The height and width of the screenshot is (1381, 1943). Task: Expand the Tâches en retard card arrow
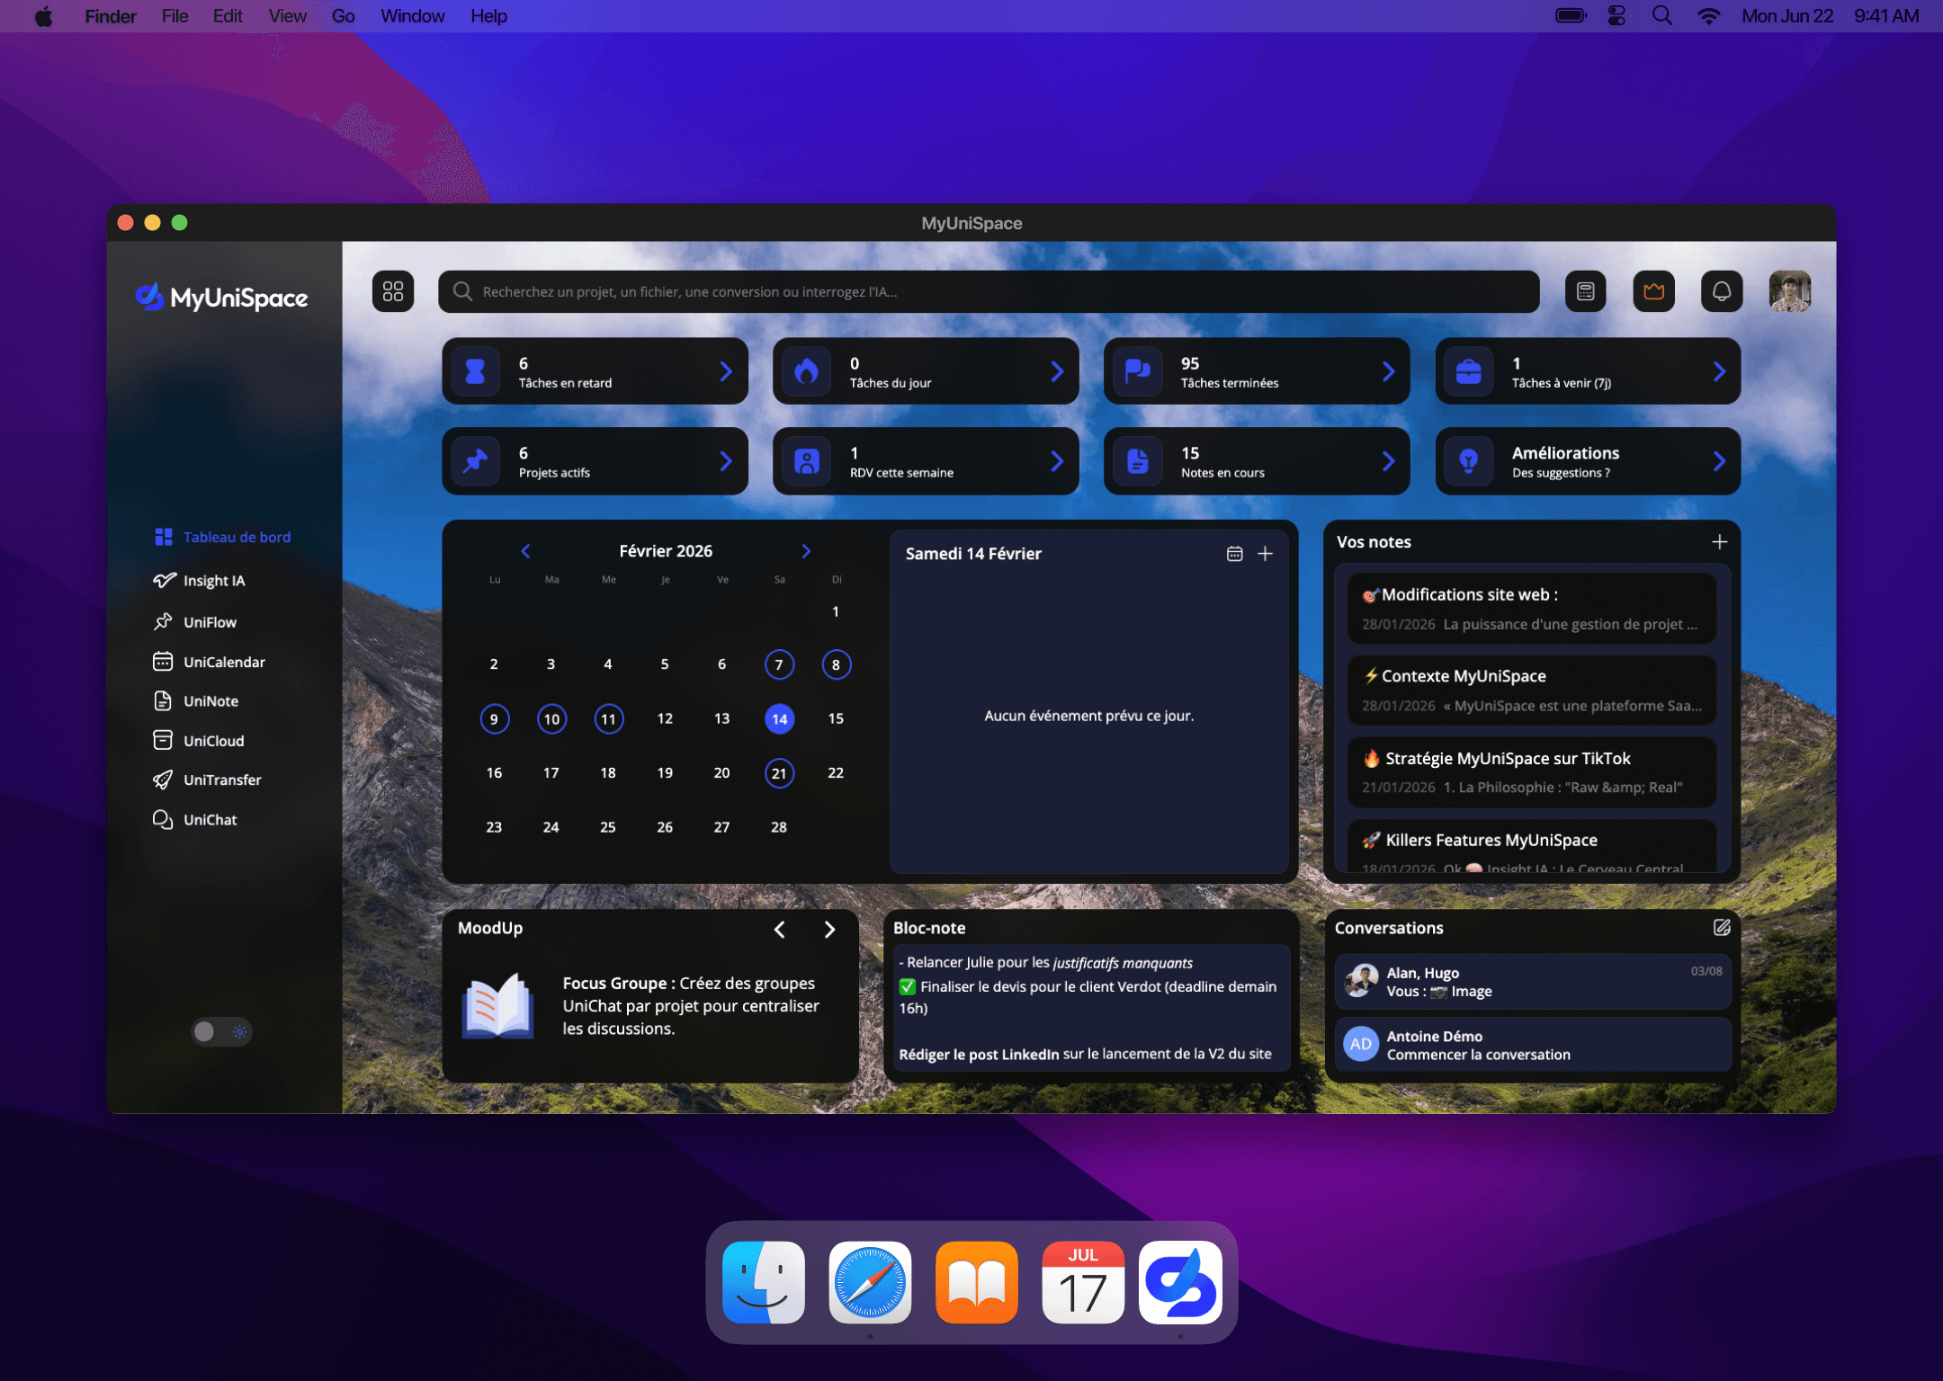coord(726,371)
